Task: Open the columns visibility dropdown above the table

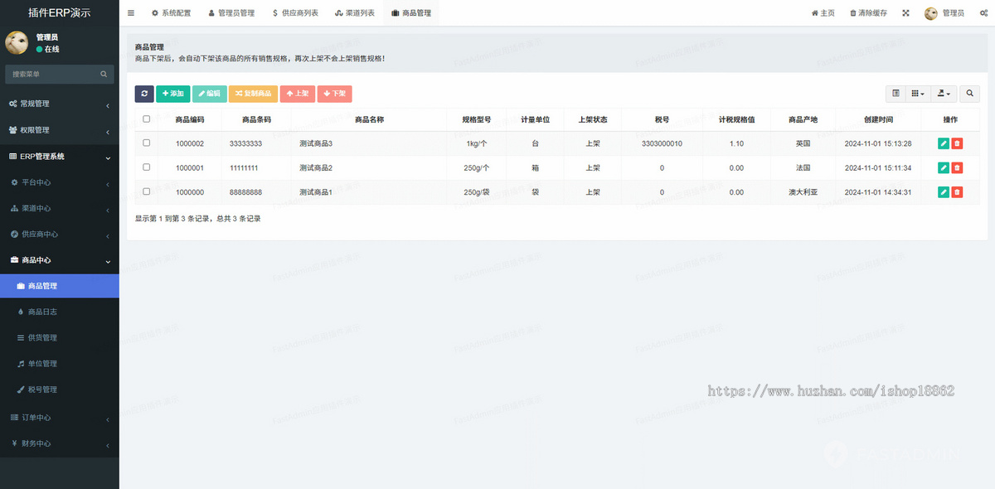Action: tap(917, 94)
